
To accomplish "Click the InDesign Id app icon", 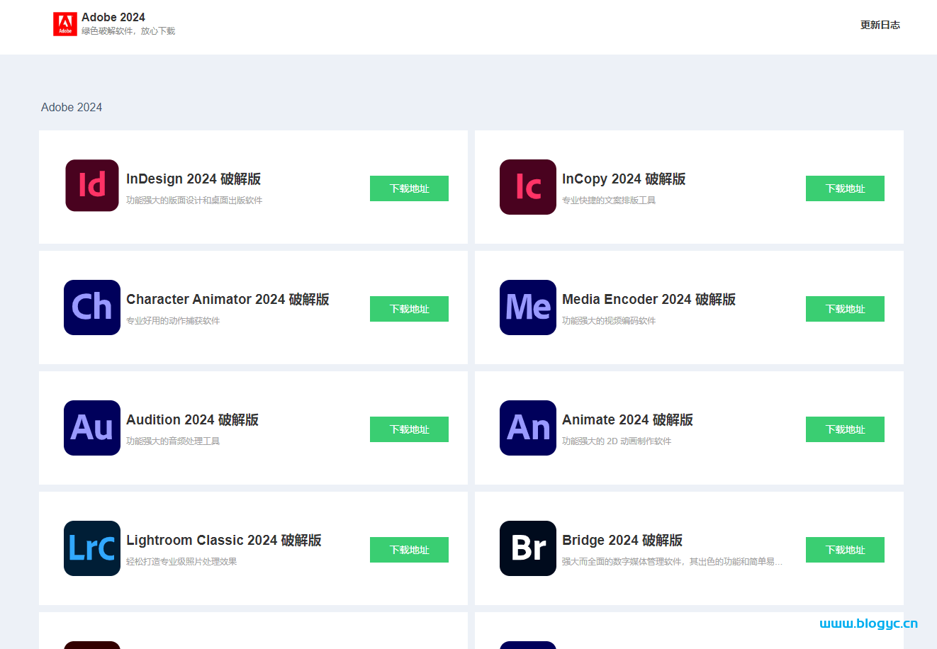I will pyautogui.click(x=92, y=186).
